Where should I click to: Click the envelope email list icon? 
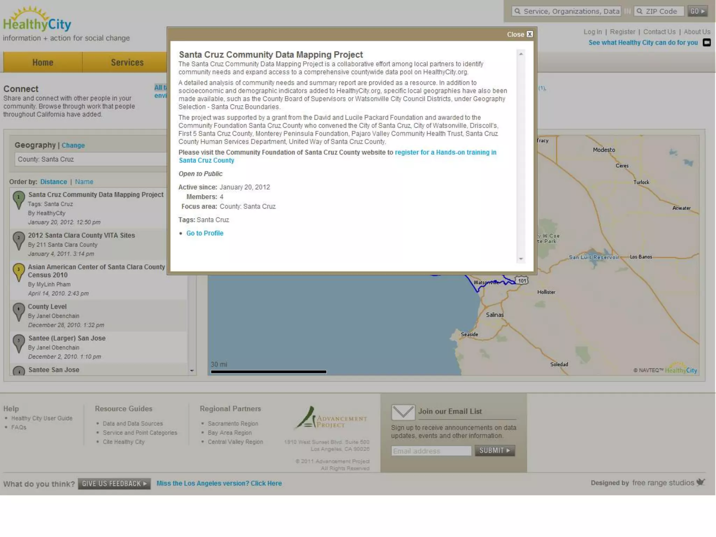point(403,412)
